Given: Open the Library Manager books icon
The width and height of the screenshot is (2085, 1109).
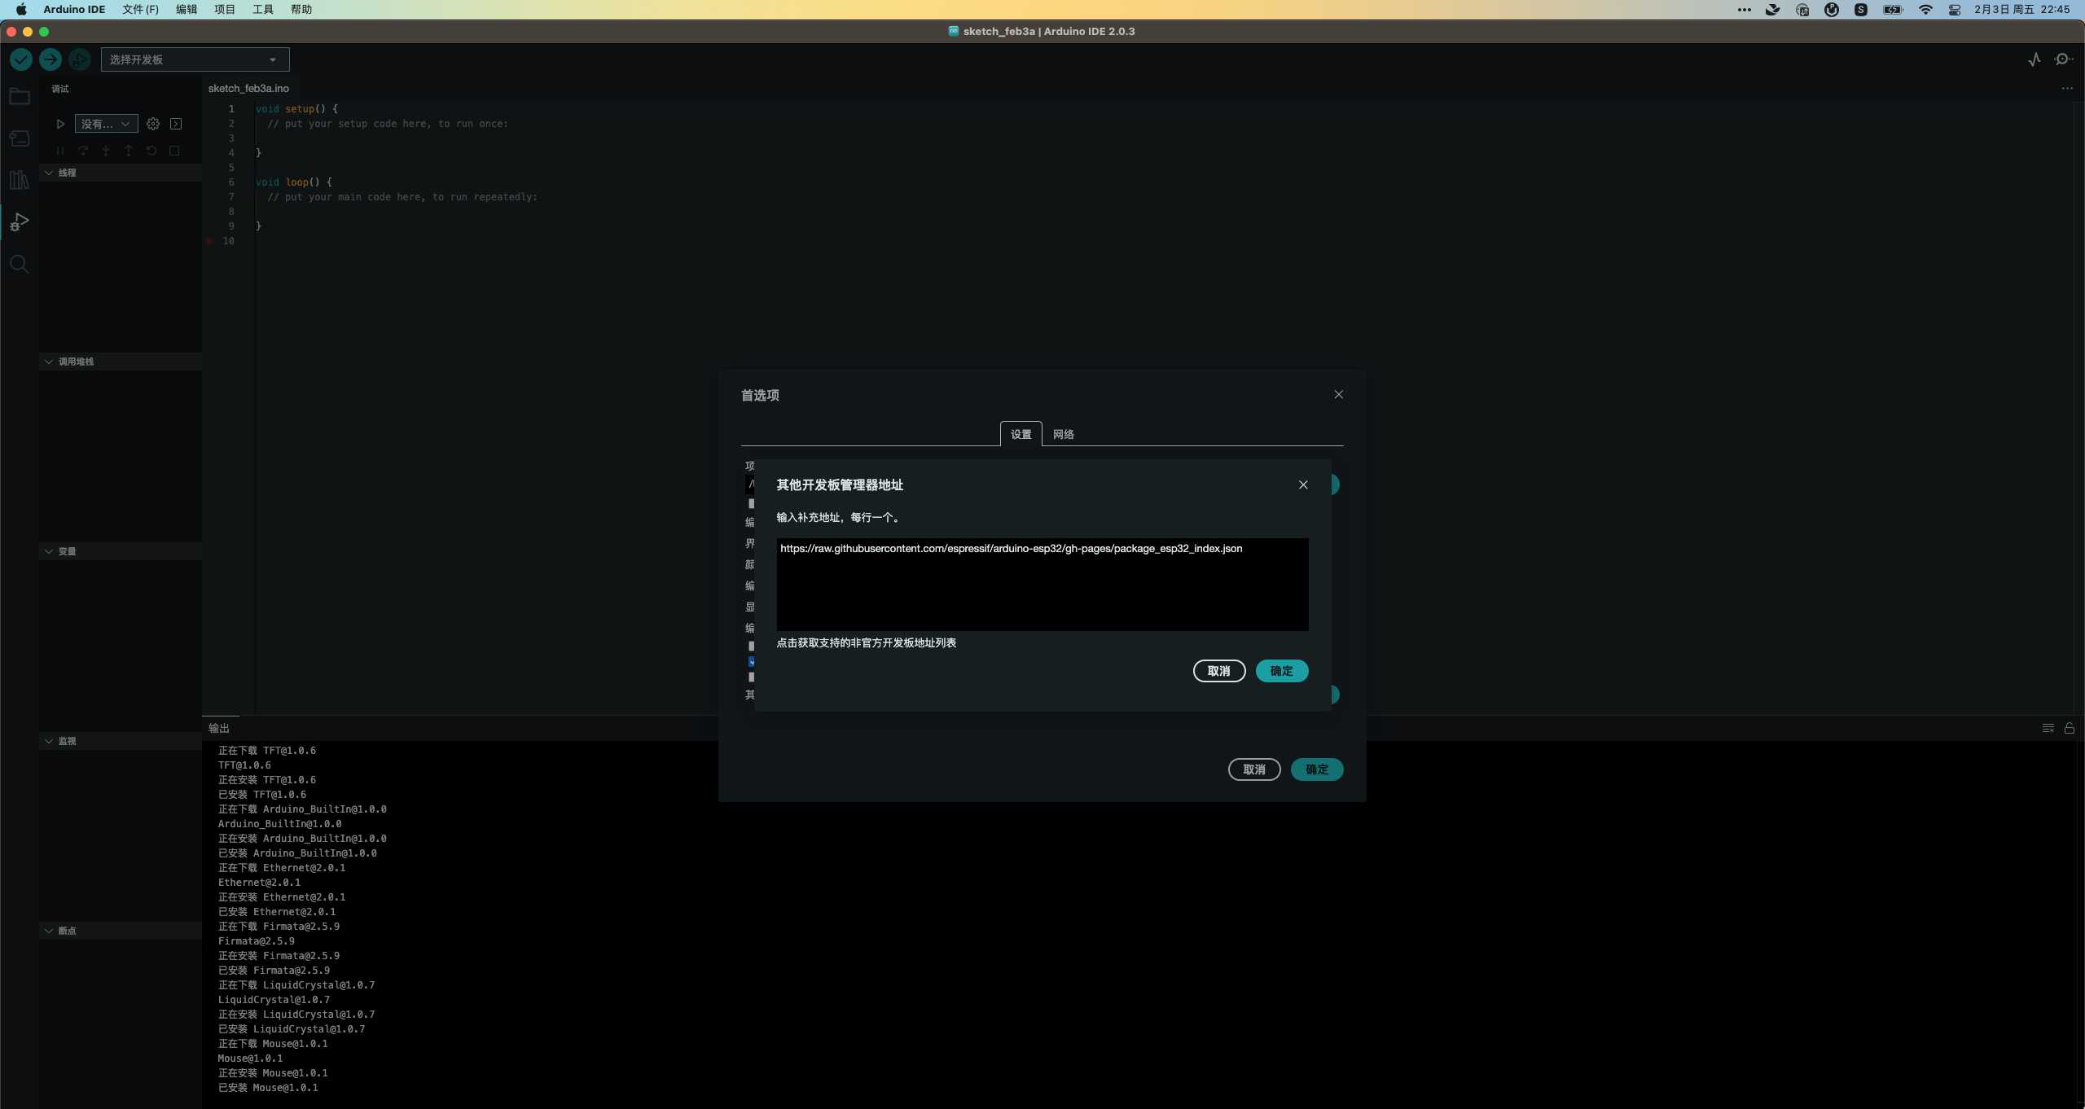Looking at the screenshot, I should click(20, 180).
